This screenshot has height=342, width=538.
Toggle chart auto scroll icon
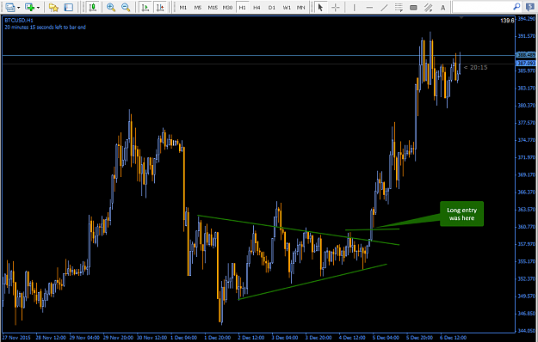coord(145,7)
